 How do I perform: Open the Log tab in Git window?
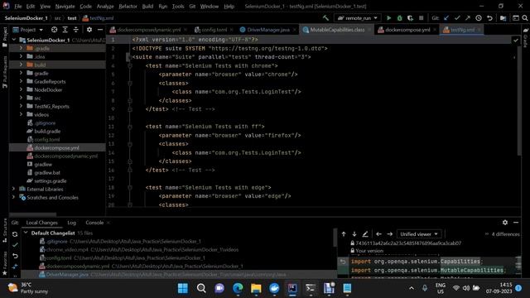point(72,223)
